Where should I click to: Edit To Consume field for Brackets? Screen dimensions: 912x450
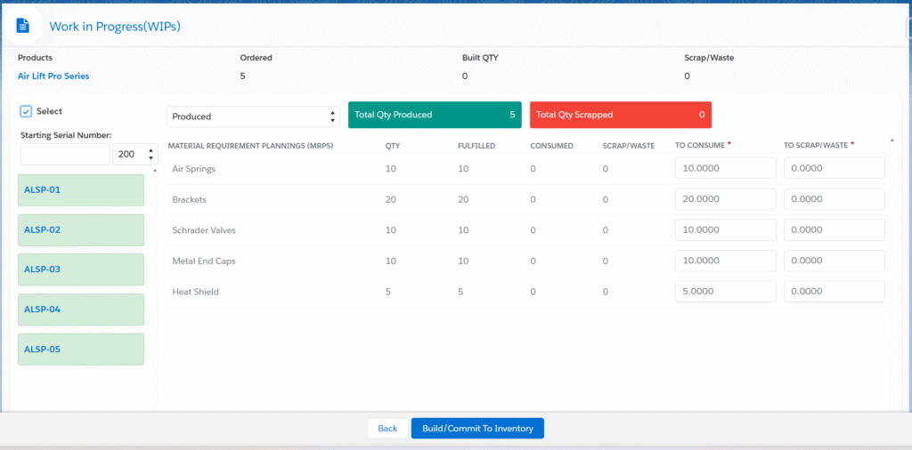725,199
